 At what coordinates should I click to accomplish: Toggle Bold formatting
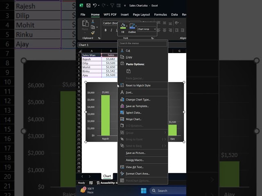106,30
